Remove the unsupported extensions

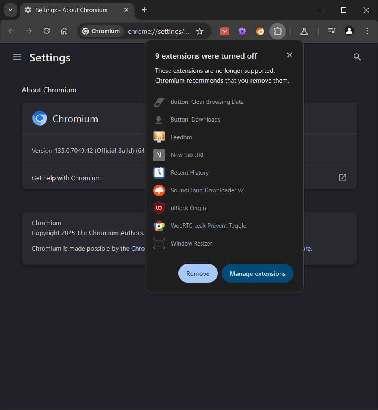(x=198, y=273)
